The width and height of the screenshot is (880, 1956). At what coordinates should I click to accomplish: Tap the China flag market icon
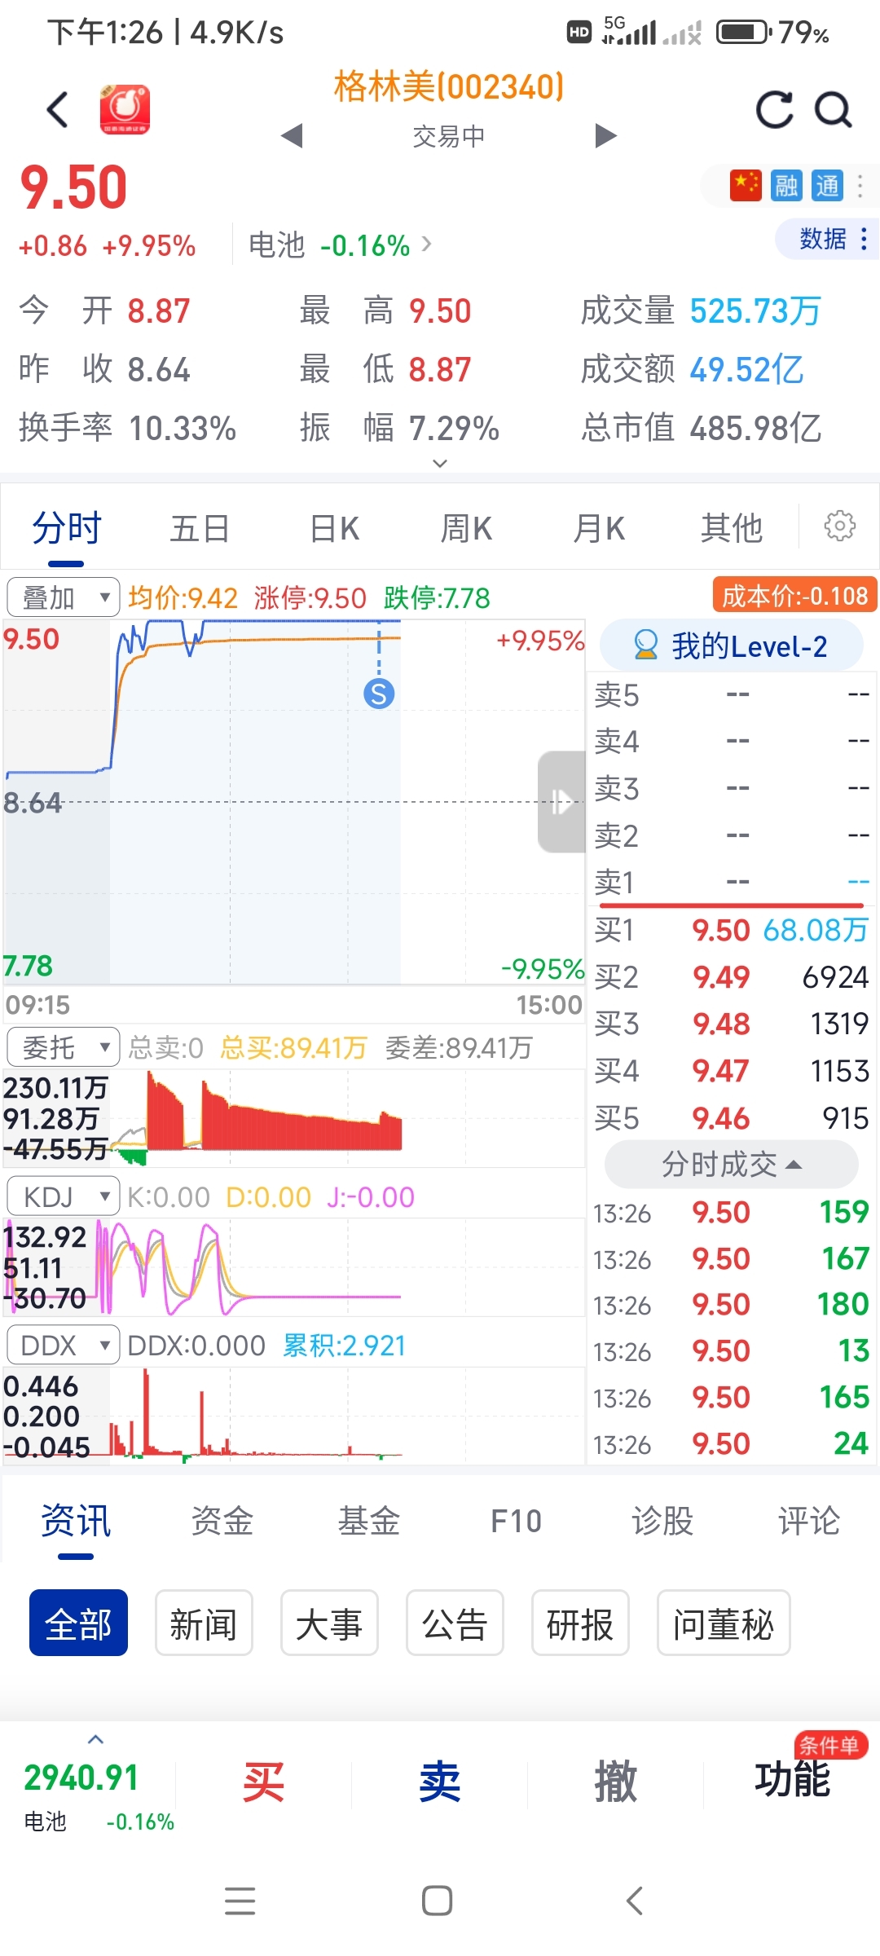point(745,186)
